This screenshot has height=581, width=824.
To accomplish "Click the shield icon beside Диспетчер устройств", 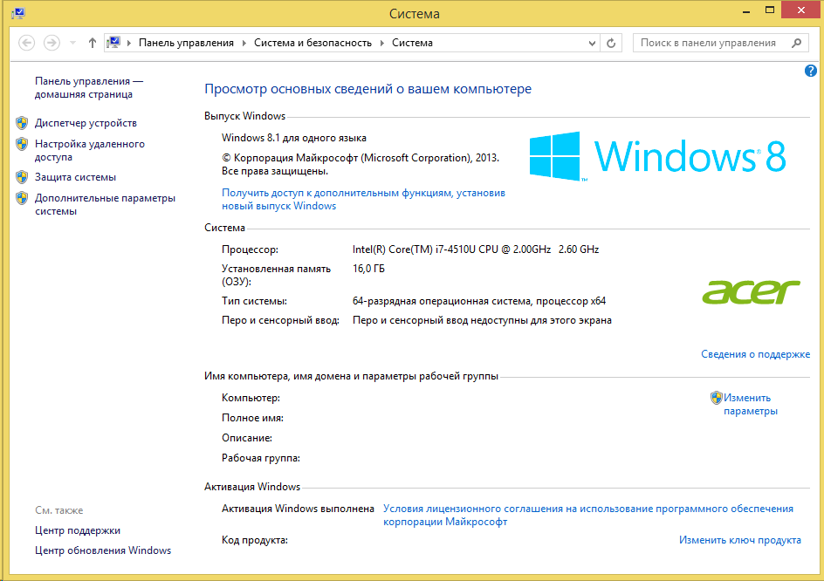I will [22, 123].
